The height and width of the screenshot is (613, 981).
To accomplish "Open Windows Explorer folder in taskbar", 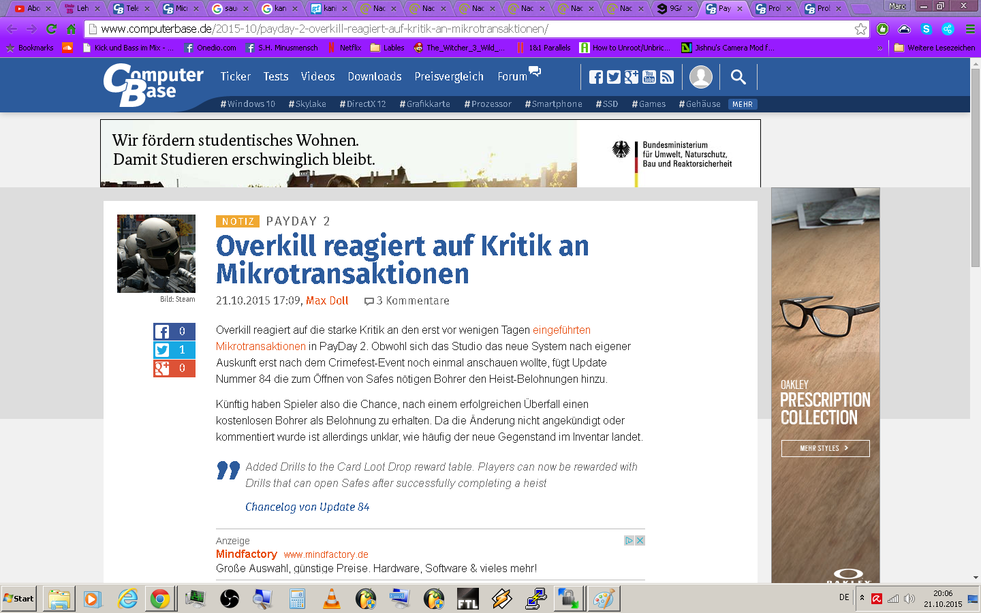I will click(59, 599).
